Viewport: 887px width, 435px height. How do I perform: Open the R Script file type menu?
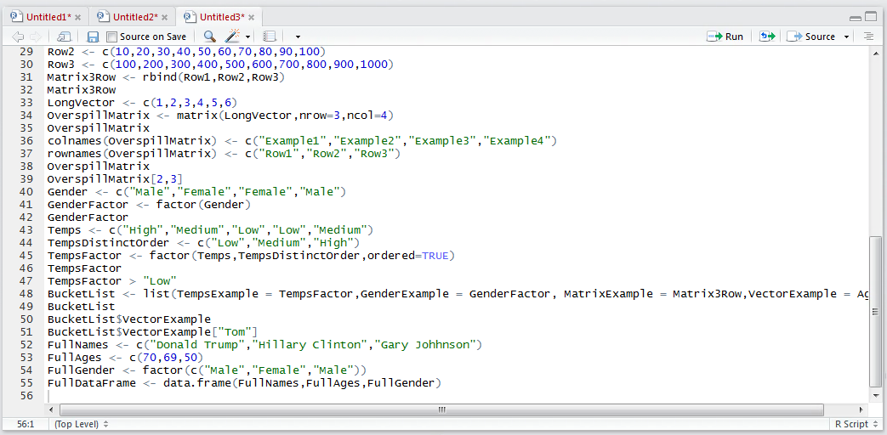pyautogui.click(x=856, y=424)
